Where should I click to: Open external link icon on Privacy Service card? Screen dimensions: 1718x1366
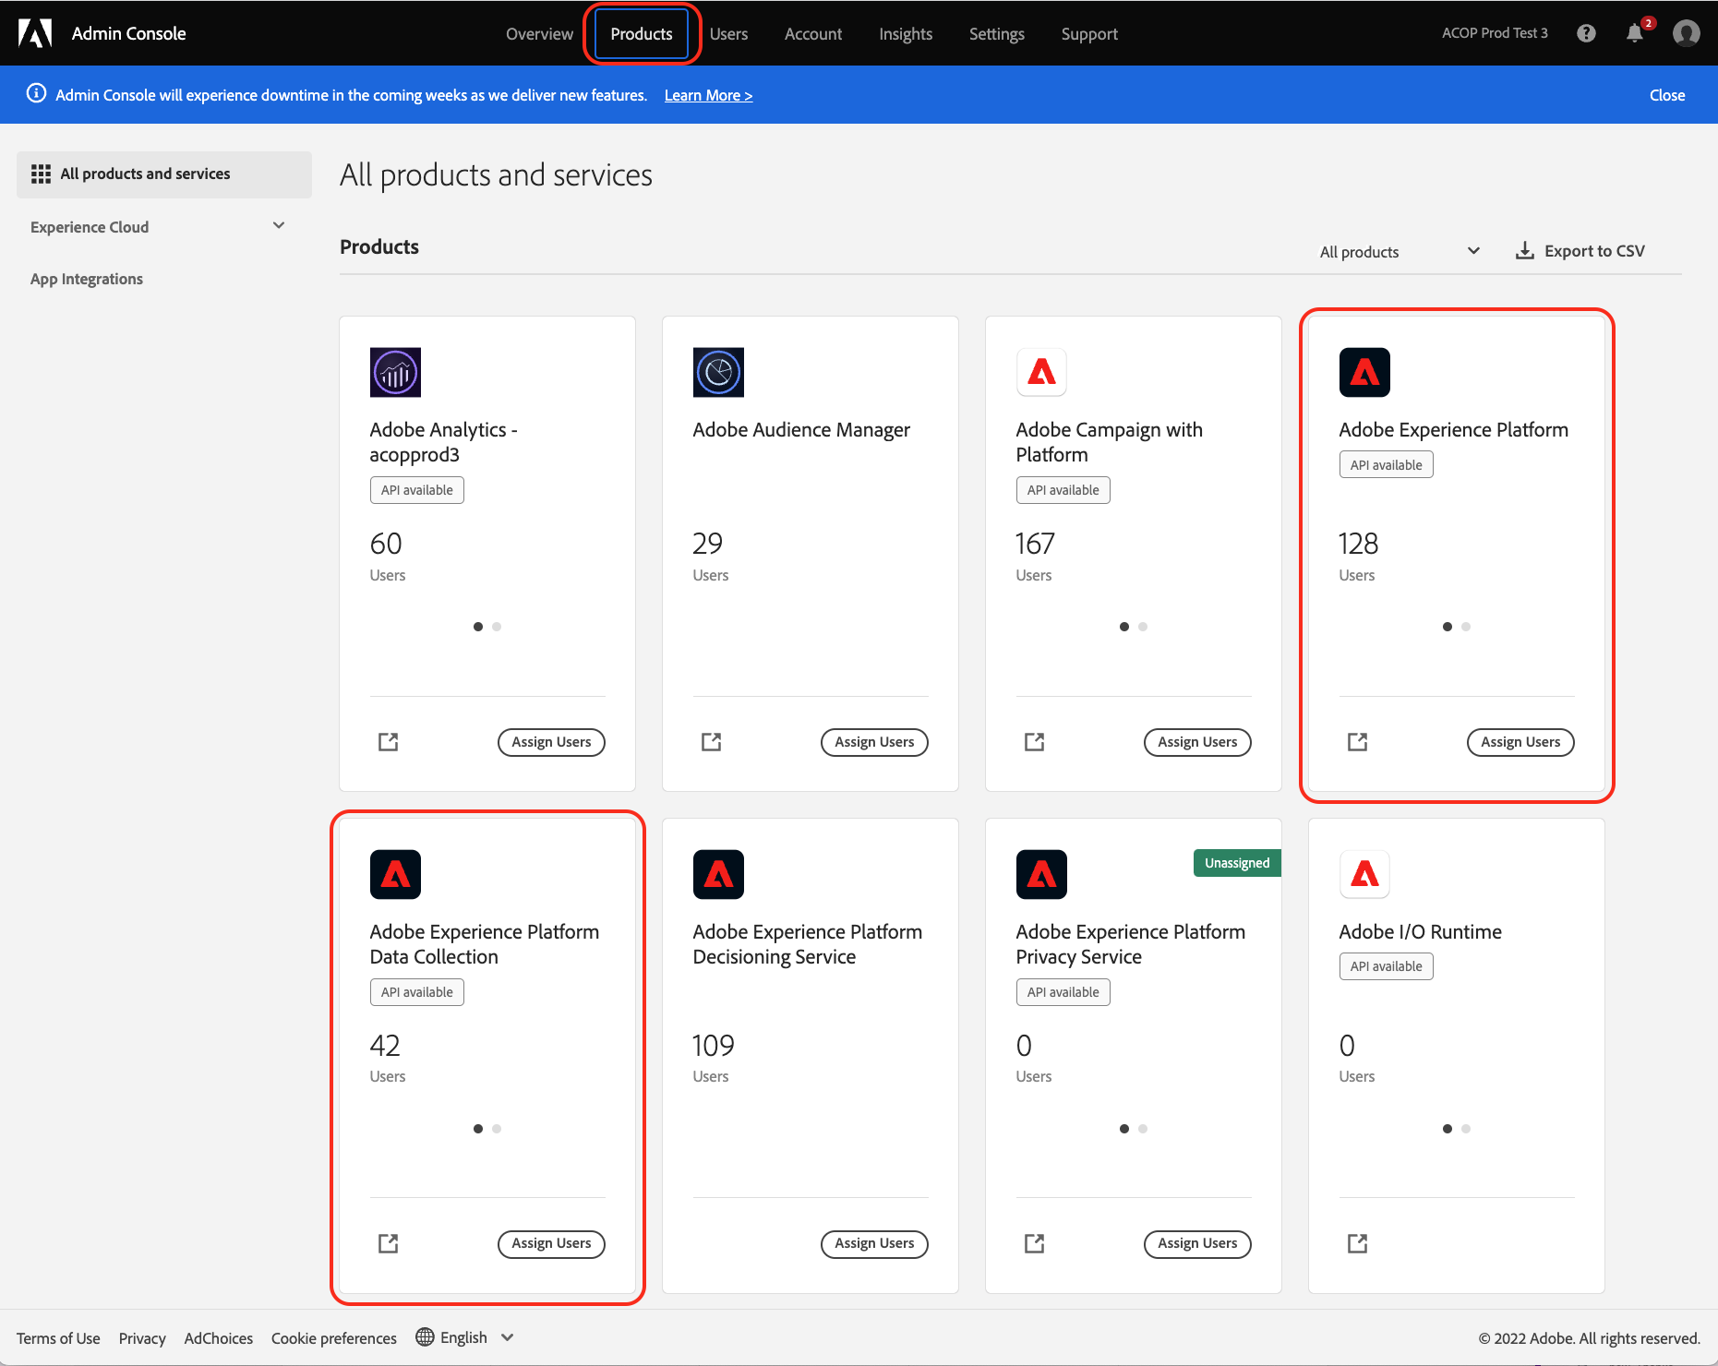(x=1035, y=1244)
